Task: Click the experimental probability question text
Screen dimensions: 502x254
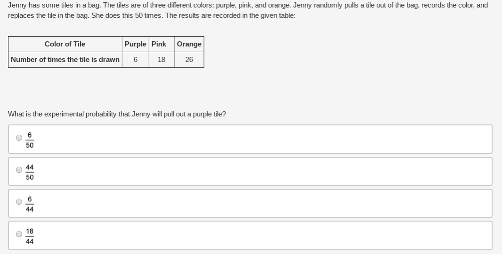Action: point(117,114)
